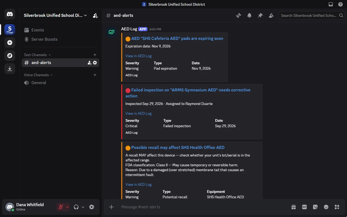347x217 pixels.
Task: Toggle the member list
Action: pyautogui.click(x=271, y=15)
